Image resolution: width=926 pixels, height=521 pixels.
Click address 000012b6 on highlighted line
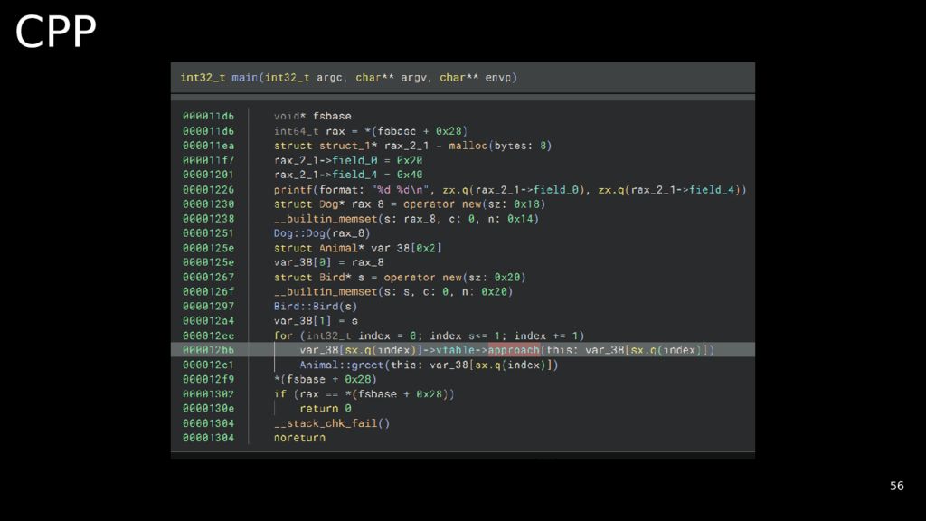pyautogui.click(x=208, y=350)
